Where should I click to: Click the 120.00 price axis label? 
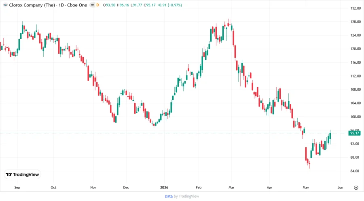(x=356, y=49)
